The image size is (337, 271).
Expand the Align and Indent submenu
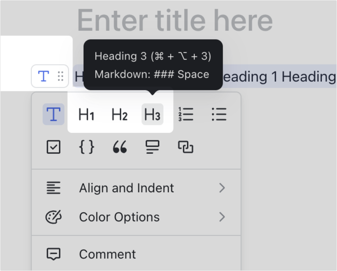127,188
